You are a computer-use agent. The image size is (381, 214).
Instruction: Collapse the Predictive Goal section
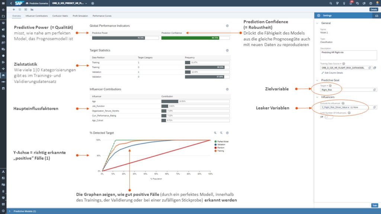317,80
